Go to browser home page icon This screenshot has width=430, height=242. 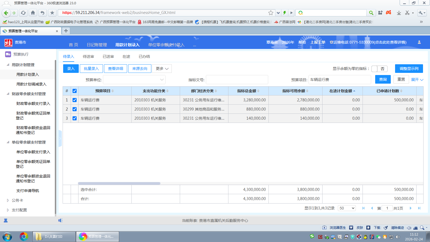point(33,13)
